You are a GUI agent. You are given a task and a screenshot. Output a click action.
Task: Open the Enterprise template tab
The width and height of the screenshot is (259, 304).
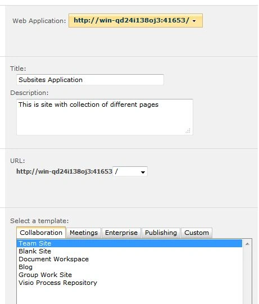coord(121,233)
